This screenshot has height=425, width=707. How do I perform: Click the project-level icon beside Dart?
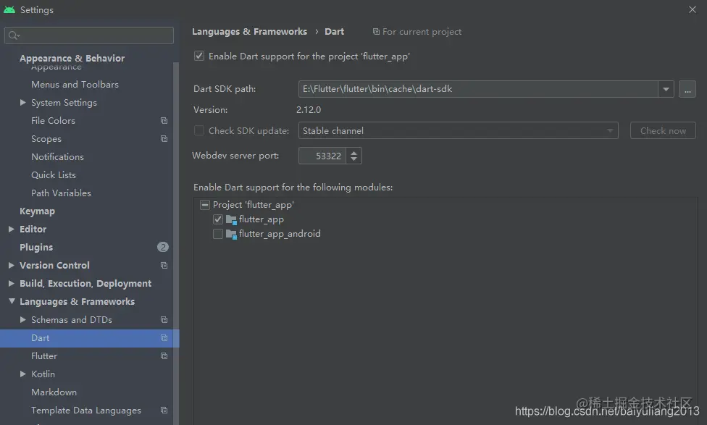pos(164,337)
